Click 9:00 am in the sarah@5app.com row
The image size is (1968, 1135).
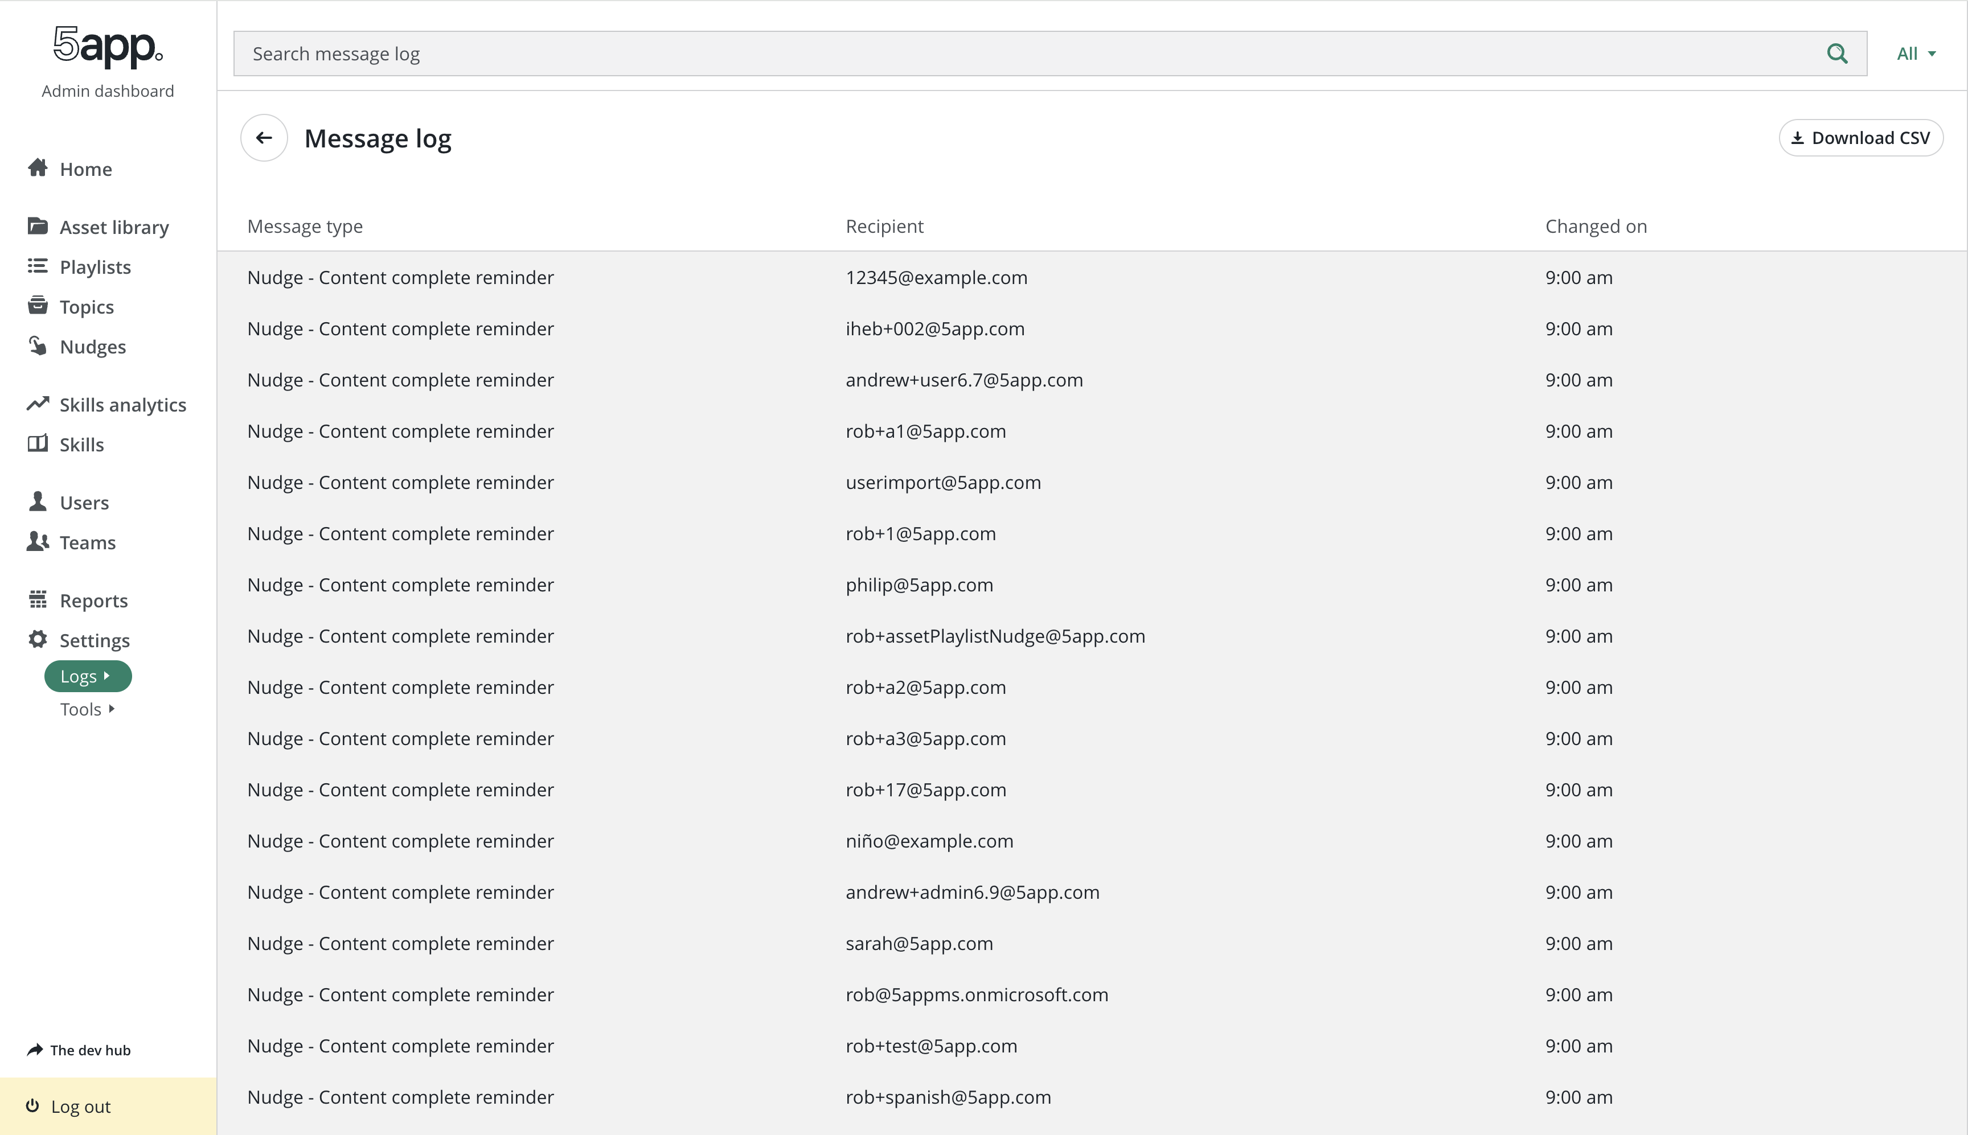(x=1579, y=944)
